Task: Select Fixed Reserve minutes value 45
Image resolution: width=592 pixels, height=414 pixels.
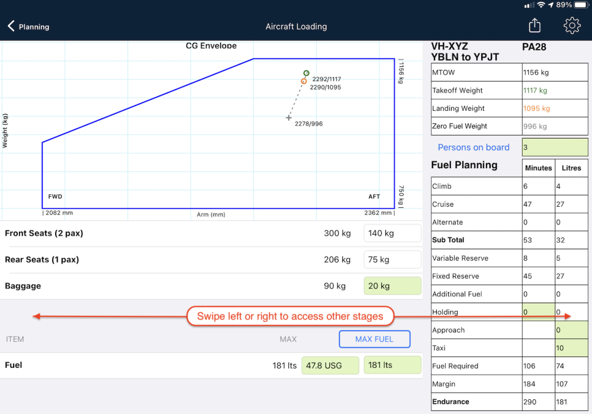Action: pyautogui.click(x=538, y=276)
